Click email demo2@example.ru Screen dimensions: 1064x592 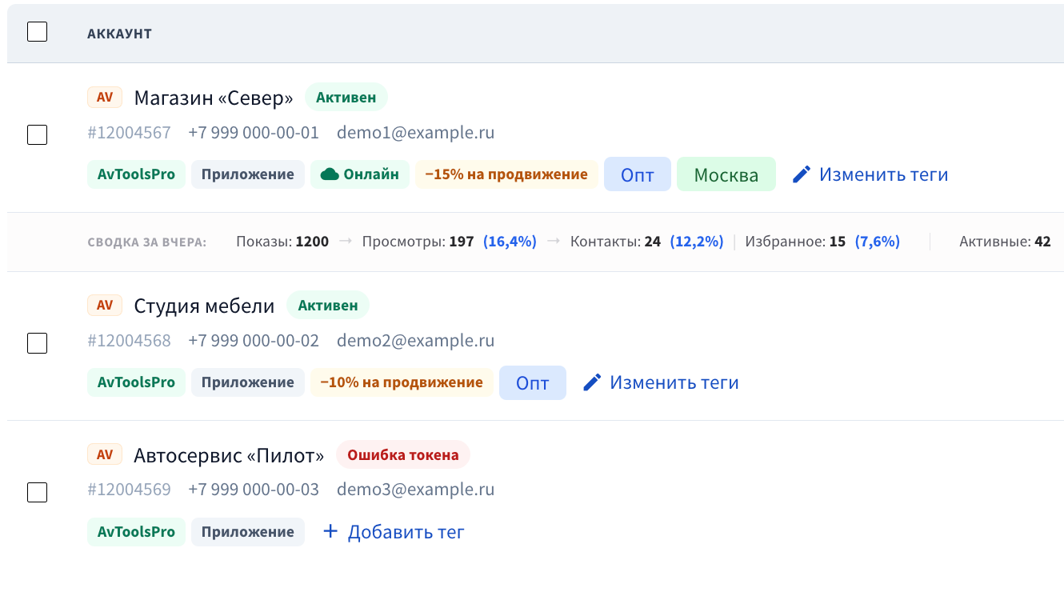tap(415, 341)
